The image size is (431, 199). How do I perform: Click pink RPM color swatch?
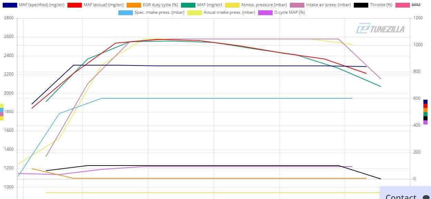click(402, 5)
